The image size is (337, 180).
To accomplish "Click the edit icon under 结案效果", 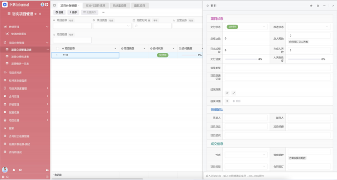I will tap(227, 93).
